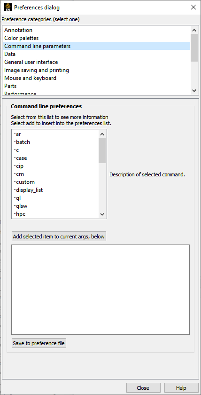Click the EnSight app icon in title bar
201x395 pixels.
pos(8,7)
